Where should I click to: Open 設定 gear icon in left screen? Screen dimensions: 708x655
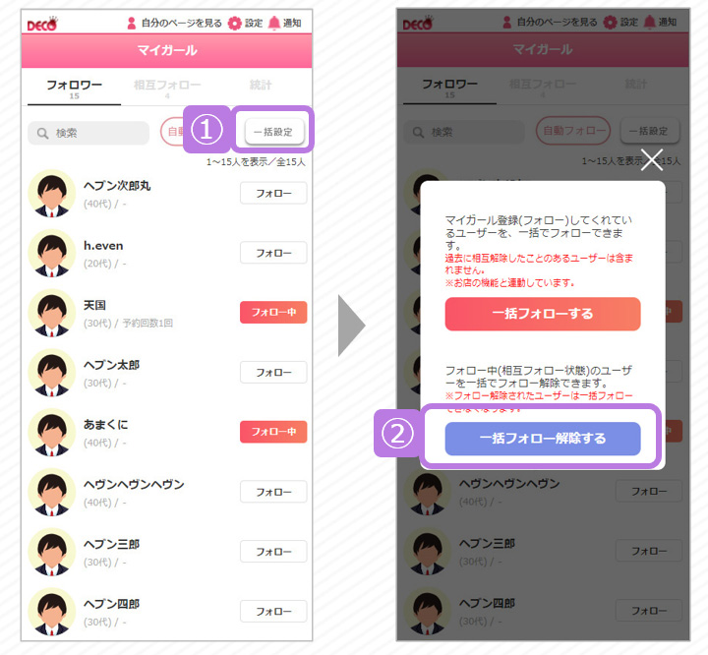[x=235, y=23]
